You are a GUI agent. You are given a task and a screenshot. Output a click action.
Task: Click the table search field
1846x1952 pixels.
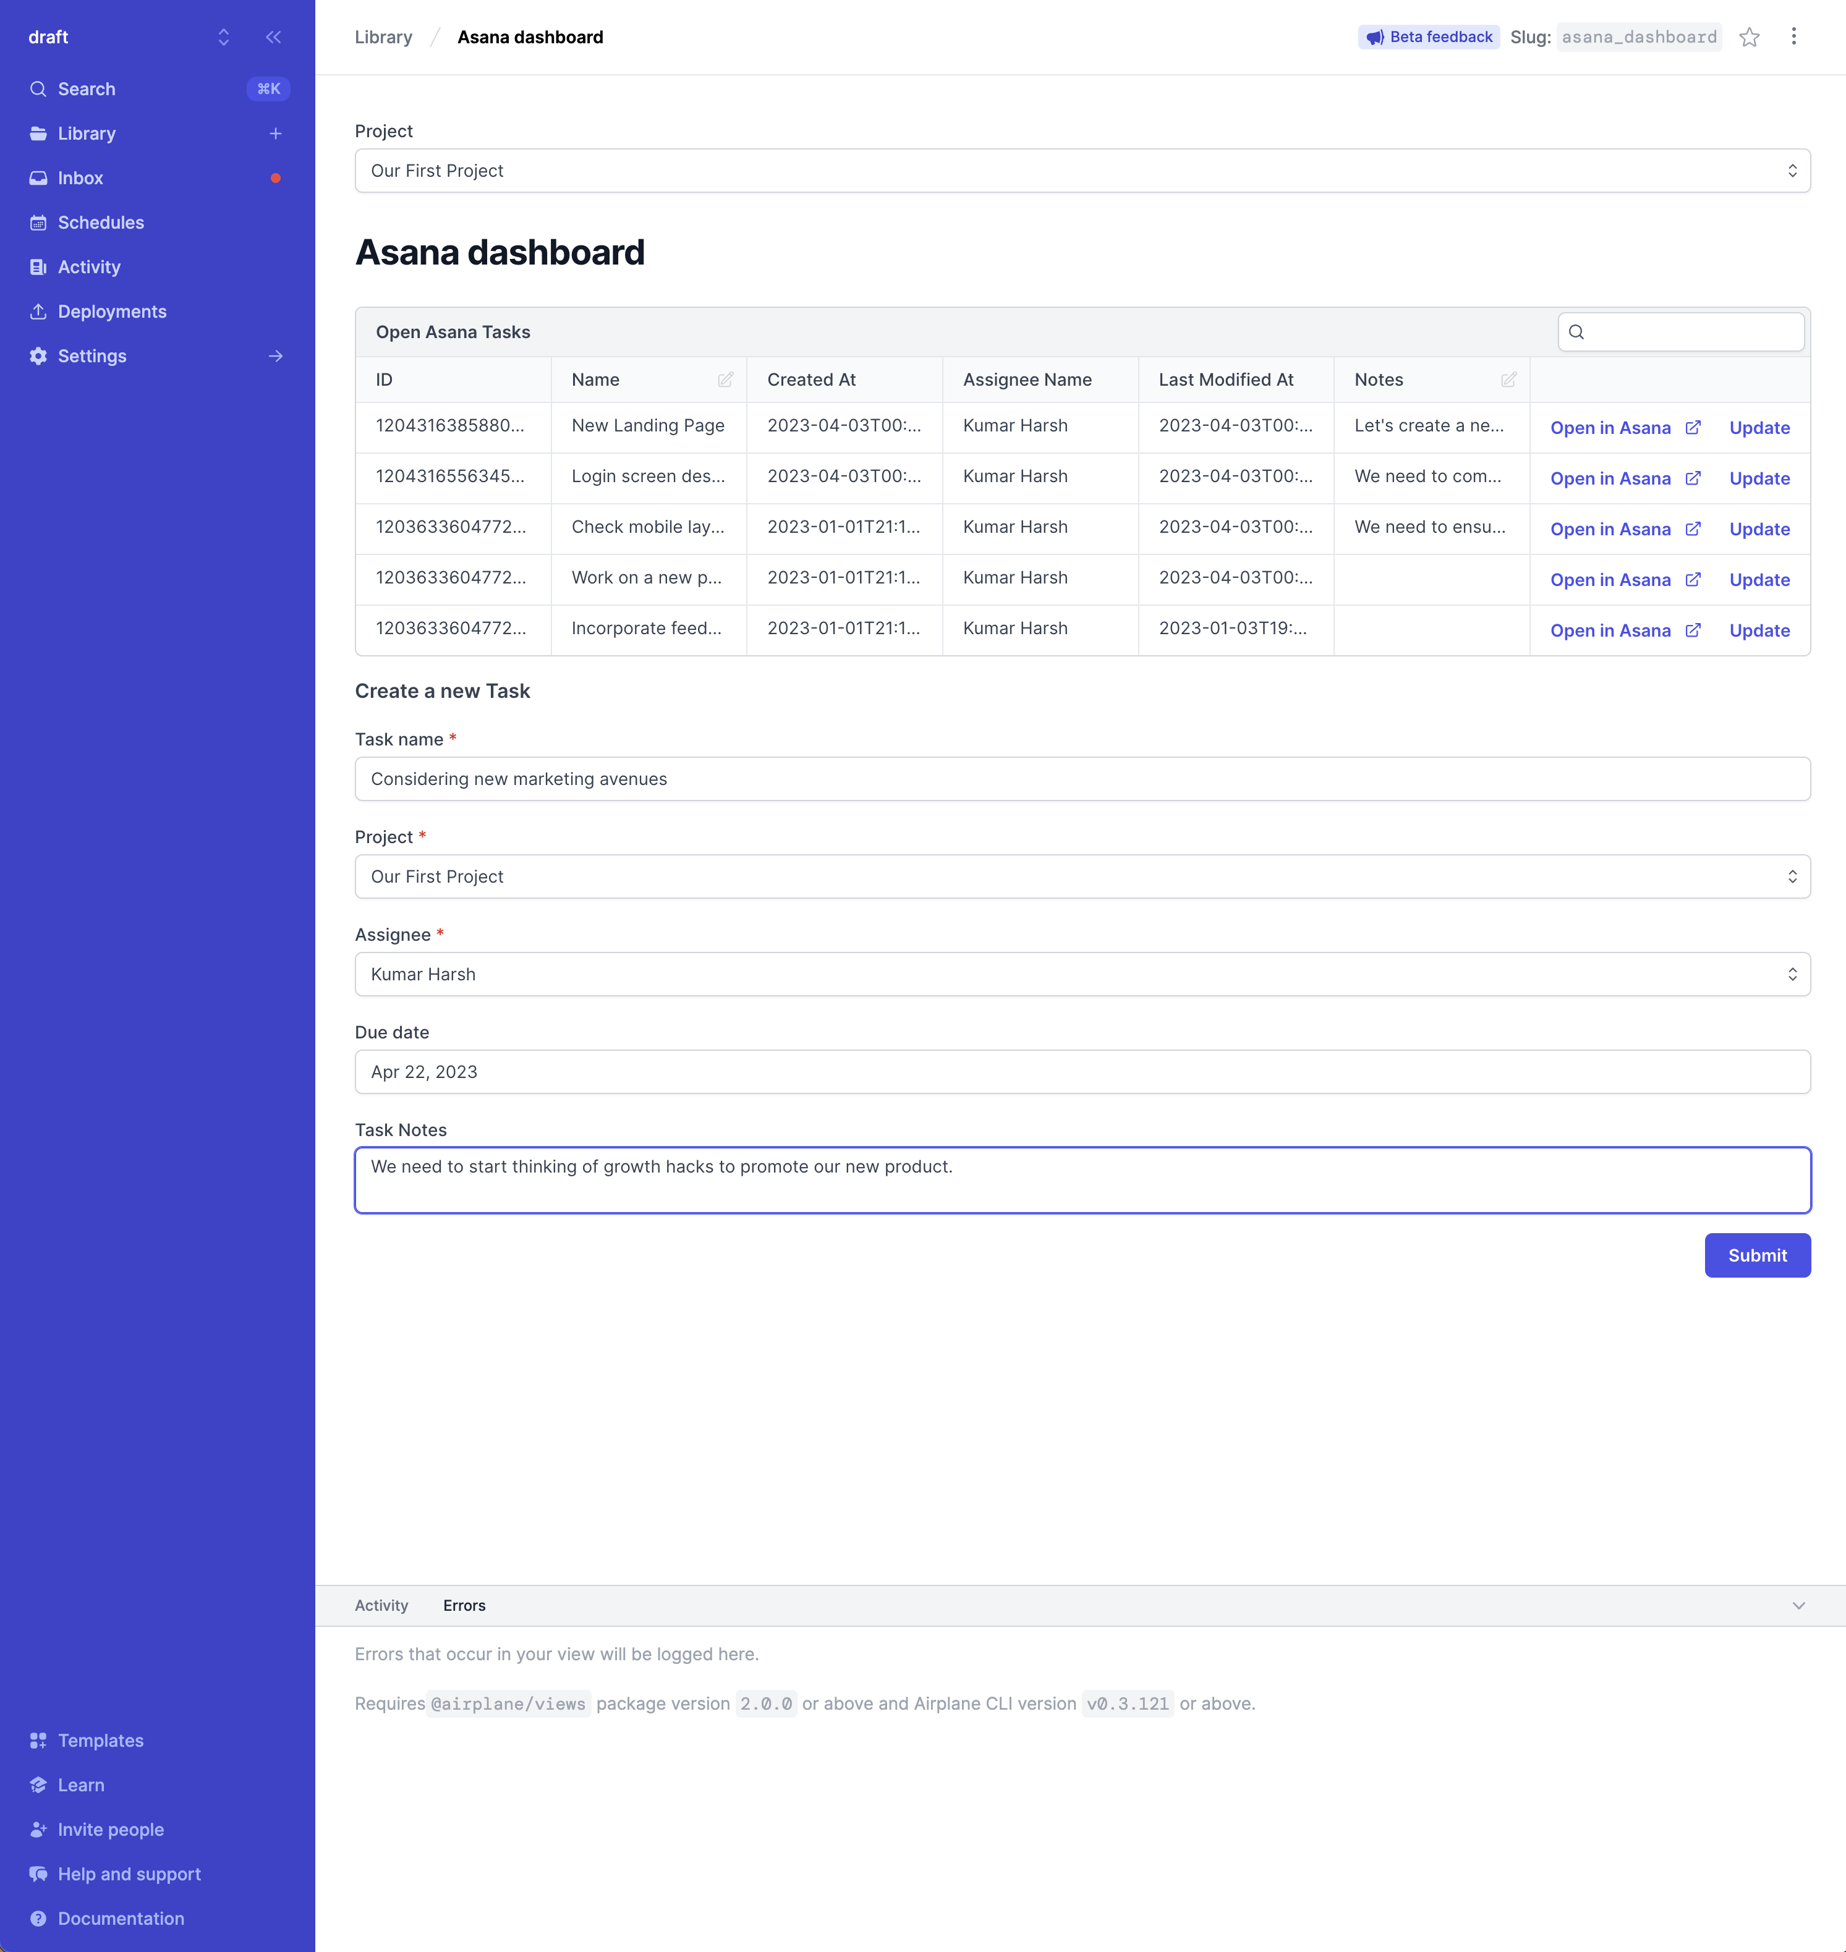tap(1681, 331)
